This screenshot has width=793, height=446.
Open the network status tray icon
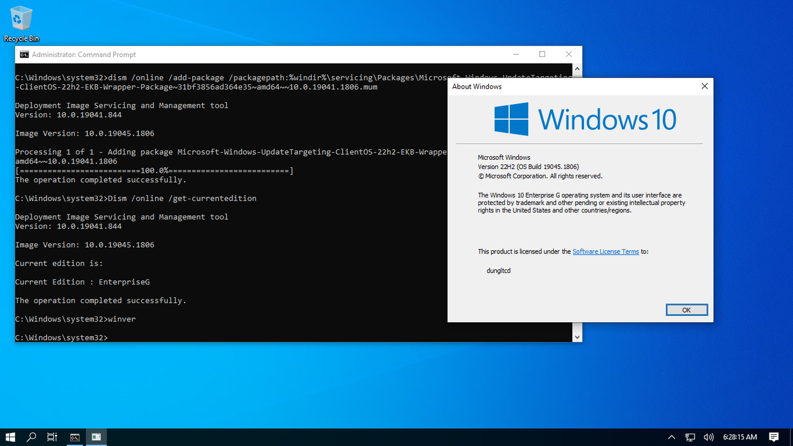click(x=690, y=437)
